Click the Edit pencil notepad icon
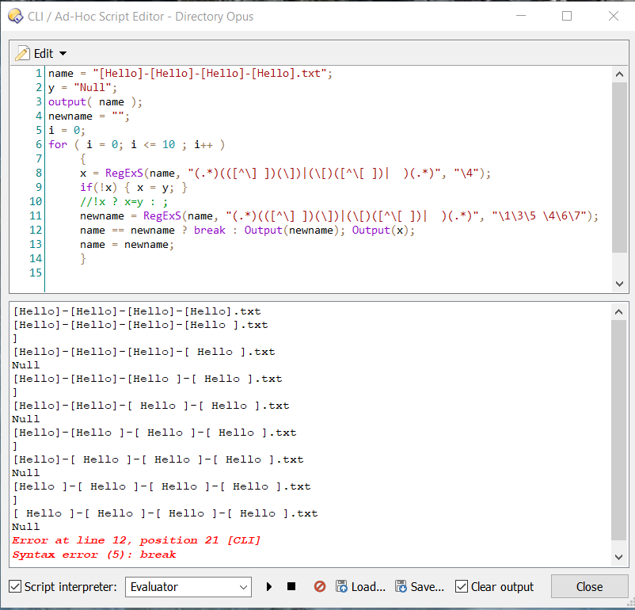 click(23, 53)
